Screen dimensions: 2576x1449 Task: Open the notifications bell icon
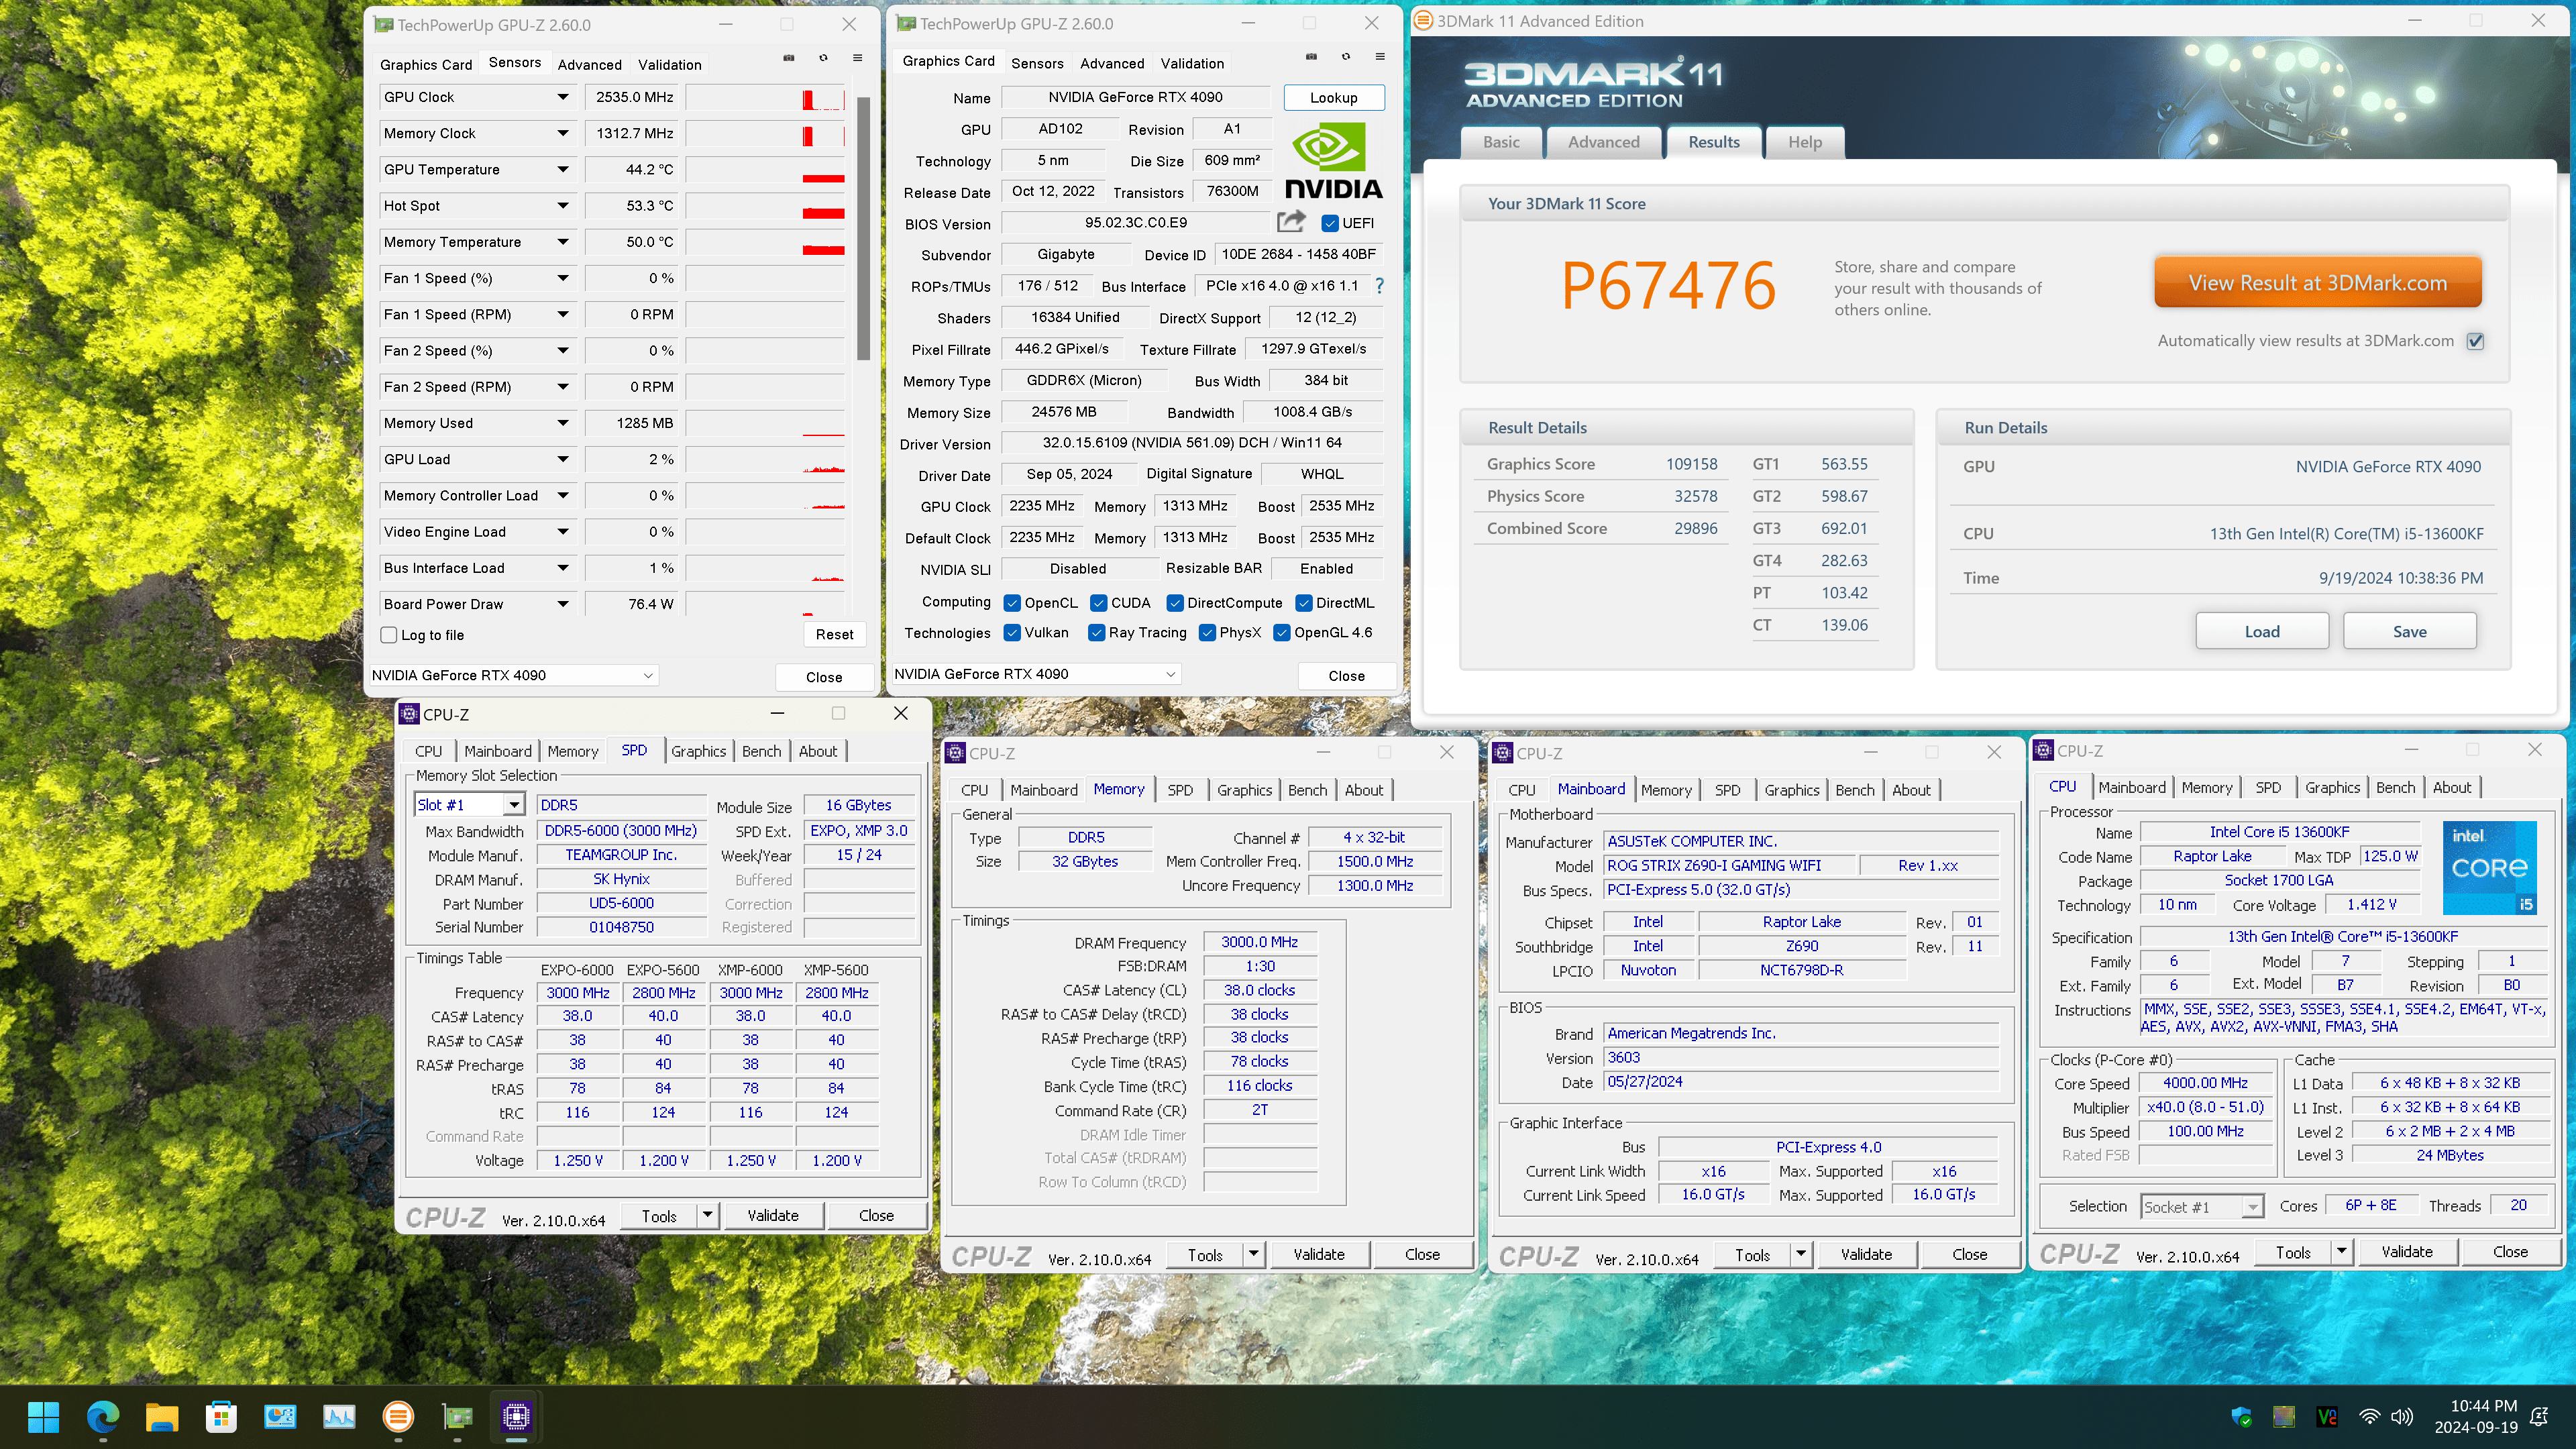[2539, 1417]
